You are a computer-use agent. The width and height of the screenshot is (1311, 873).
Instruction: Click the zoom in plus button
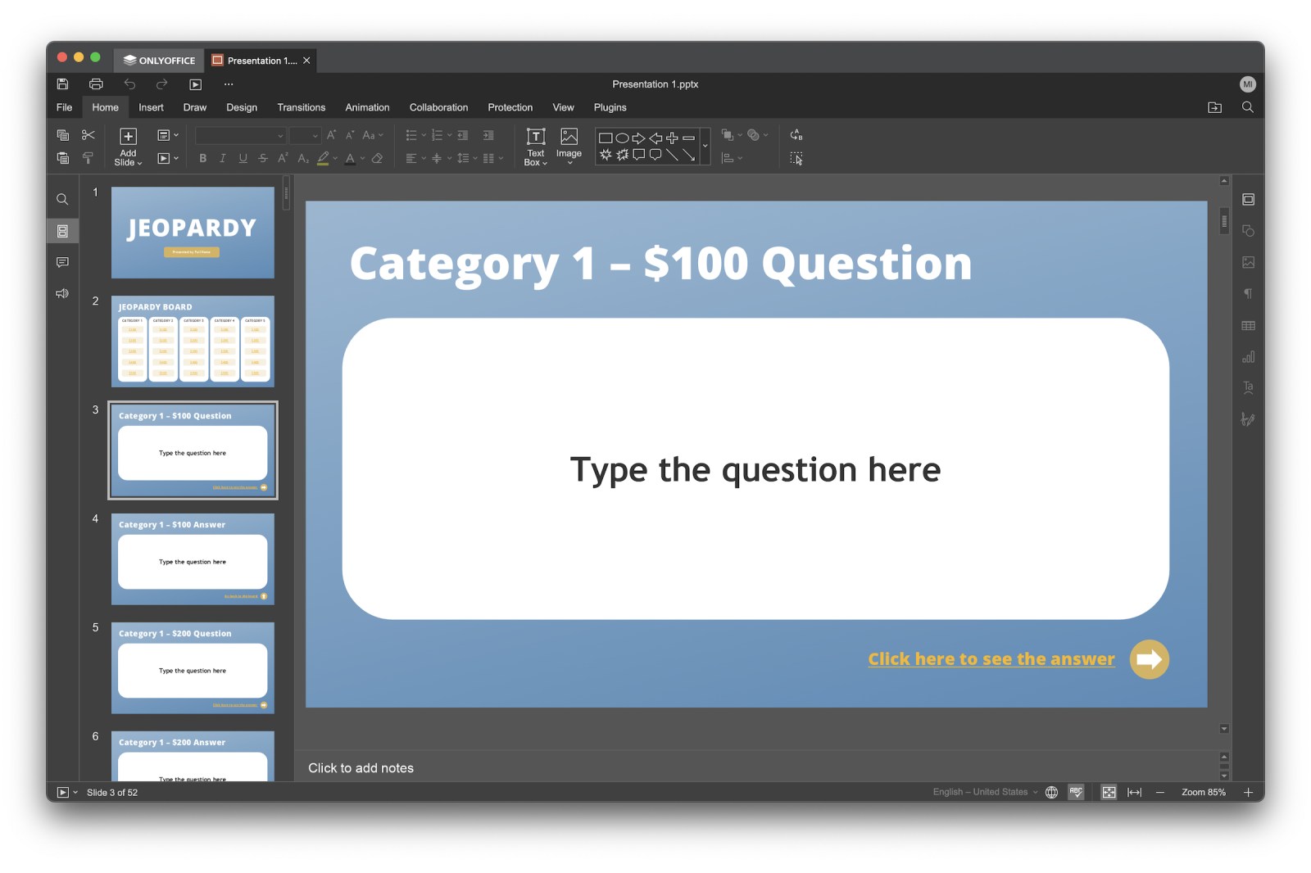(1248, 792)
